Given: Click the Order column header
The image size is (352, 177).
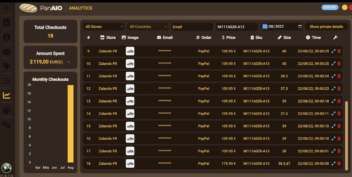Looking at the screenshot, I should point(204,38).
